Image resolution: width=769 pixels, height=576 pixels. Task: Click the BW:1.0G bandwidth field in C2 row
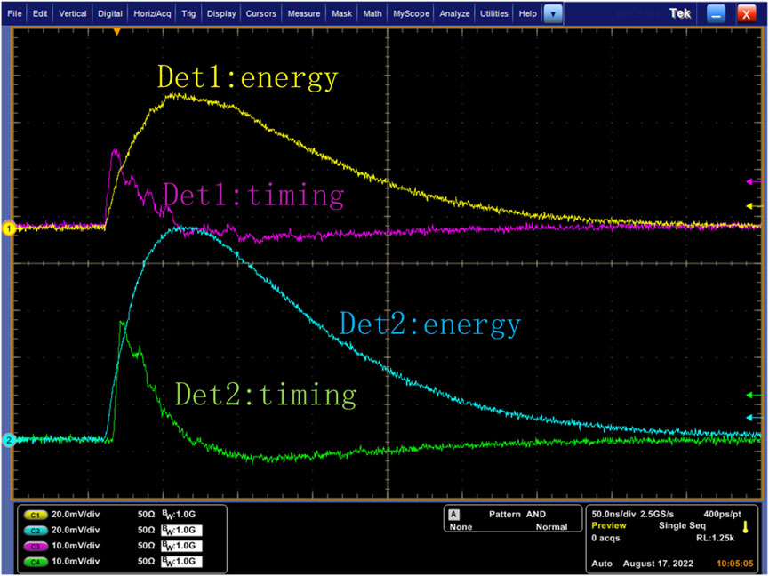coord(181,530)
